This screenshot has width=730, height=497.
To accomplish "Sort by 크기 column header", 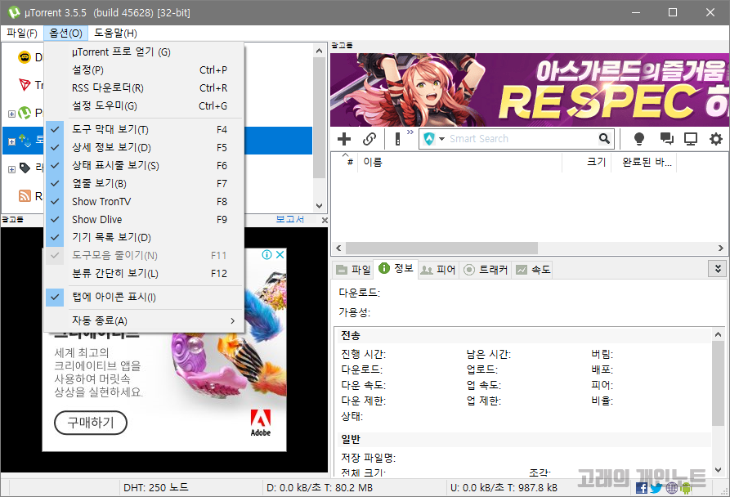I will [586, 162].
